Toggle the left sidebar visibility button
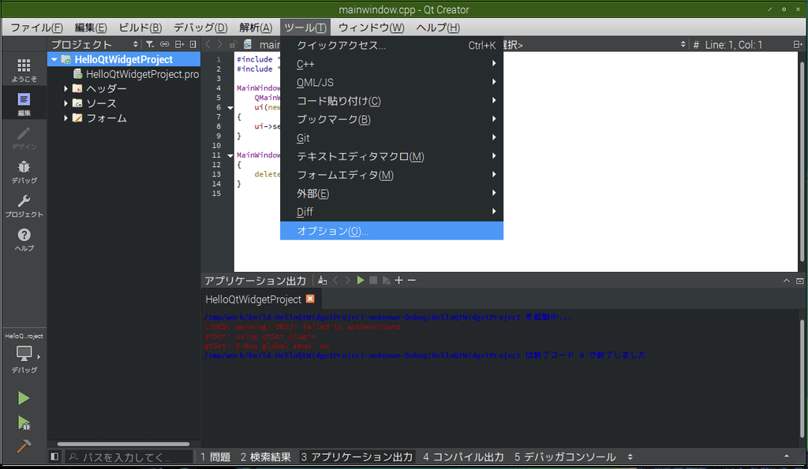 tap(54, 456)
